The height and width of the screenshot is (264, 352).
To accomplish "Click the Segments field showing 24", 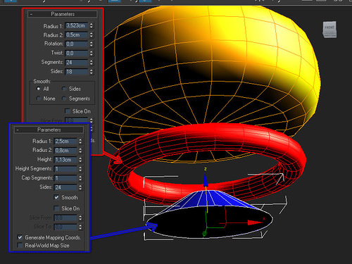I will 77,63.
